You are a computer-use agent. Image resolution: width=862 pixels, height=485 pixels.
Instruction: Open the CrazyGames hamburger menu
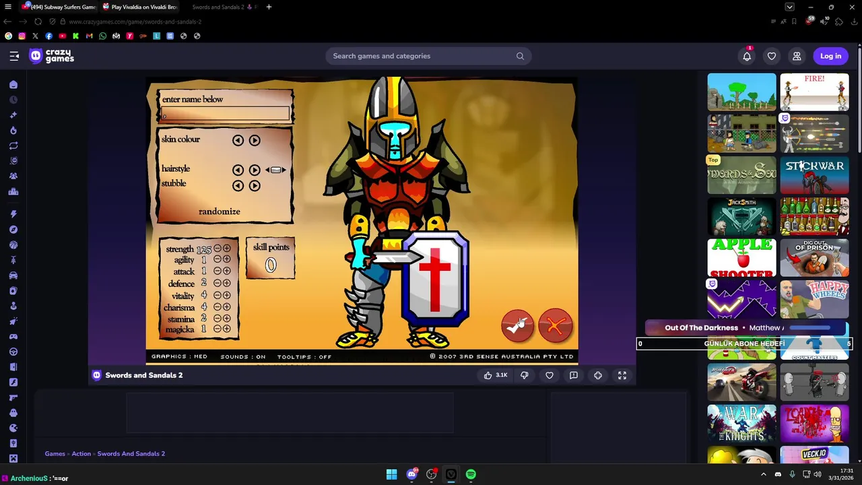click(14, 56)
